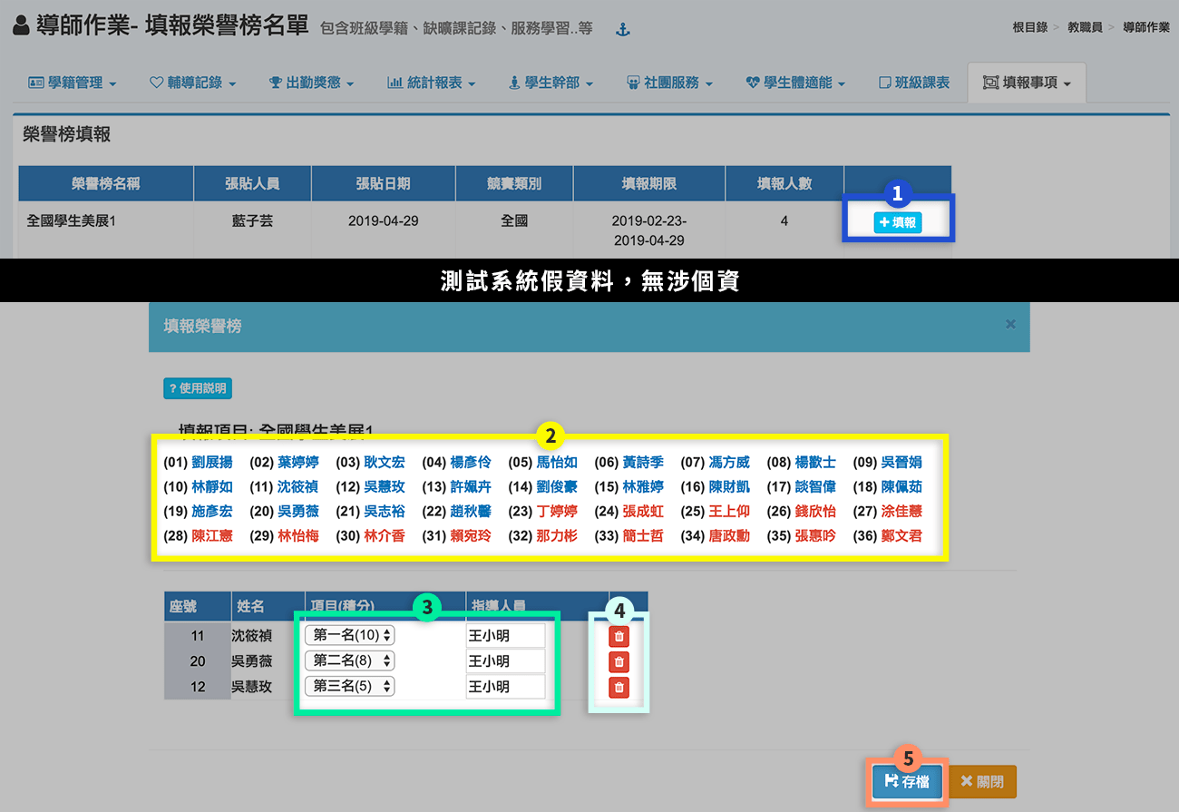Close the 填報榮譽榜 dialog with X

click(1010, 324)
